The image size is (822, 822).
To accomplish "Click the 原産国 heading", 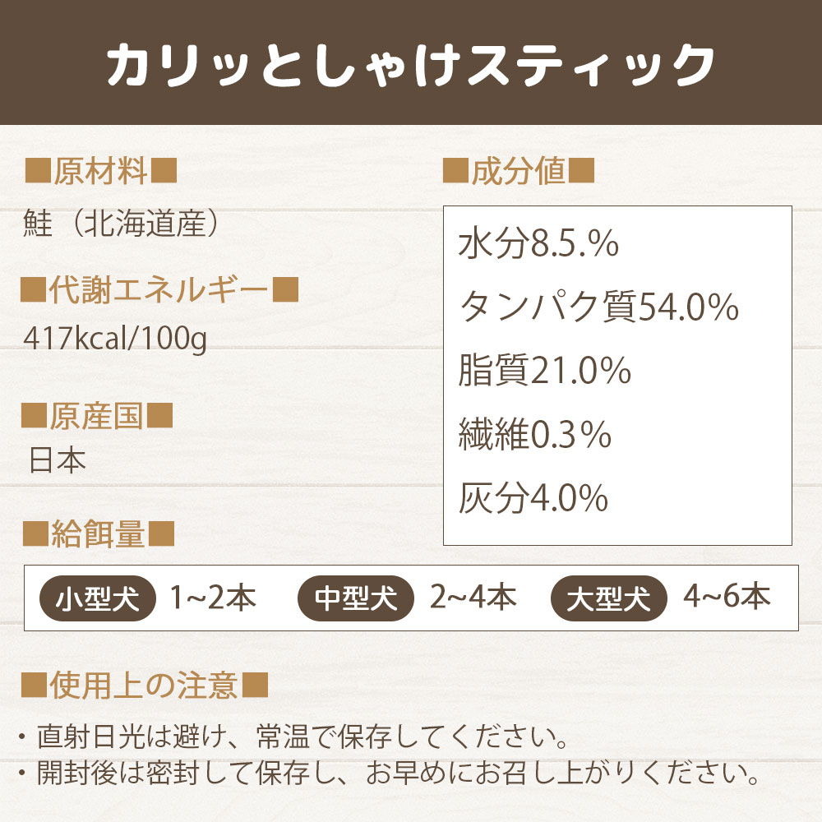I will (97, 417).
